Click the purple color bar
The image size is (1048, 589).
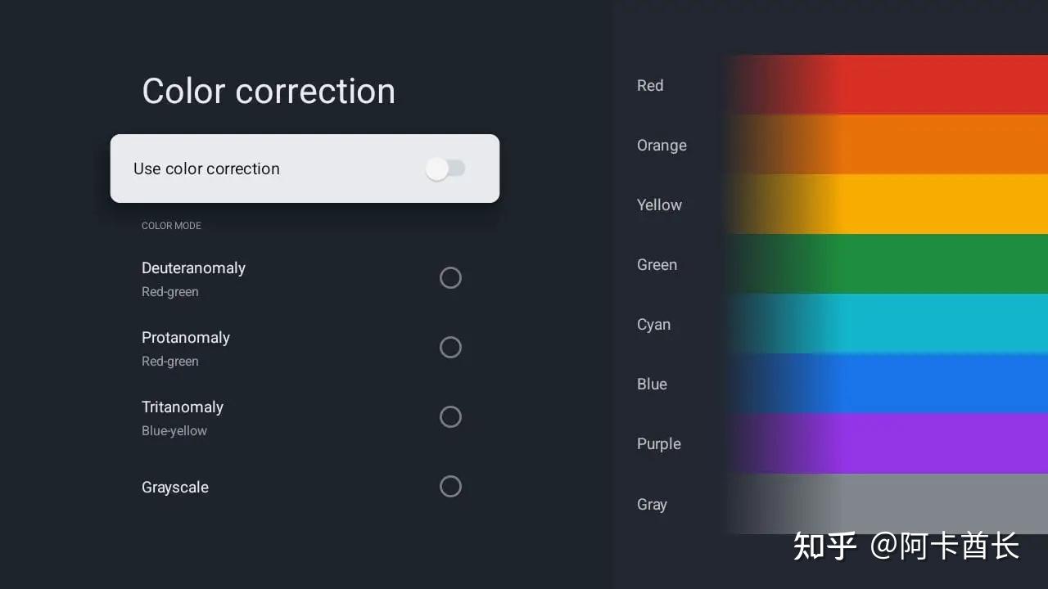[x=901, y=443]
